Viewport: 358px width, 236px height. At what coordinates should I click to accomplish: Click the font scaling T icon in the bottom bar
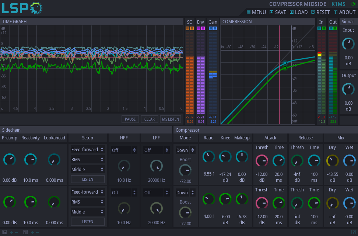(x=25, y=232)
